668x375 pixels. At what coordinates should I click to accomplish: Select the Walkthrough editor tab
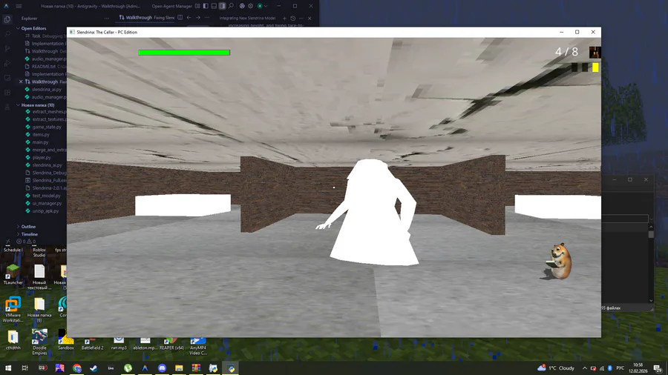click(147, 18)
